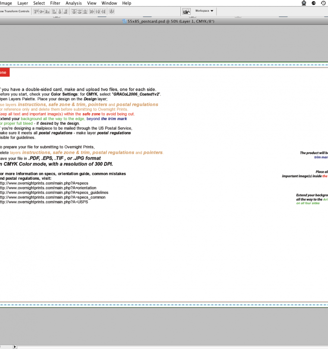This screenshot has width=328, height=349.
Task: Click the align right edges icon
Action: [66, 11]
